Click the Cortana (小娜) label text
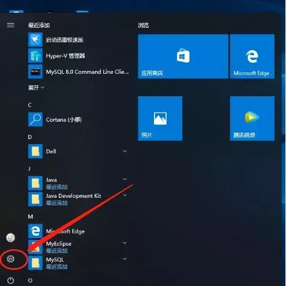 [x=64, y=119]
